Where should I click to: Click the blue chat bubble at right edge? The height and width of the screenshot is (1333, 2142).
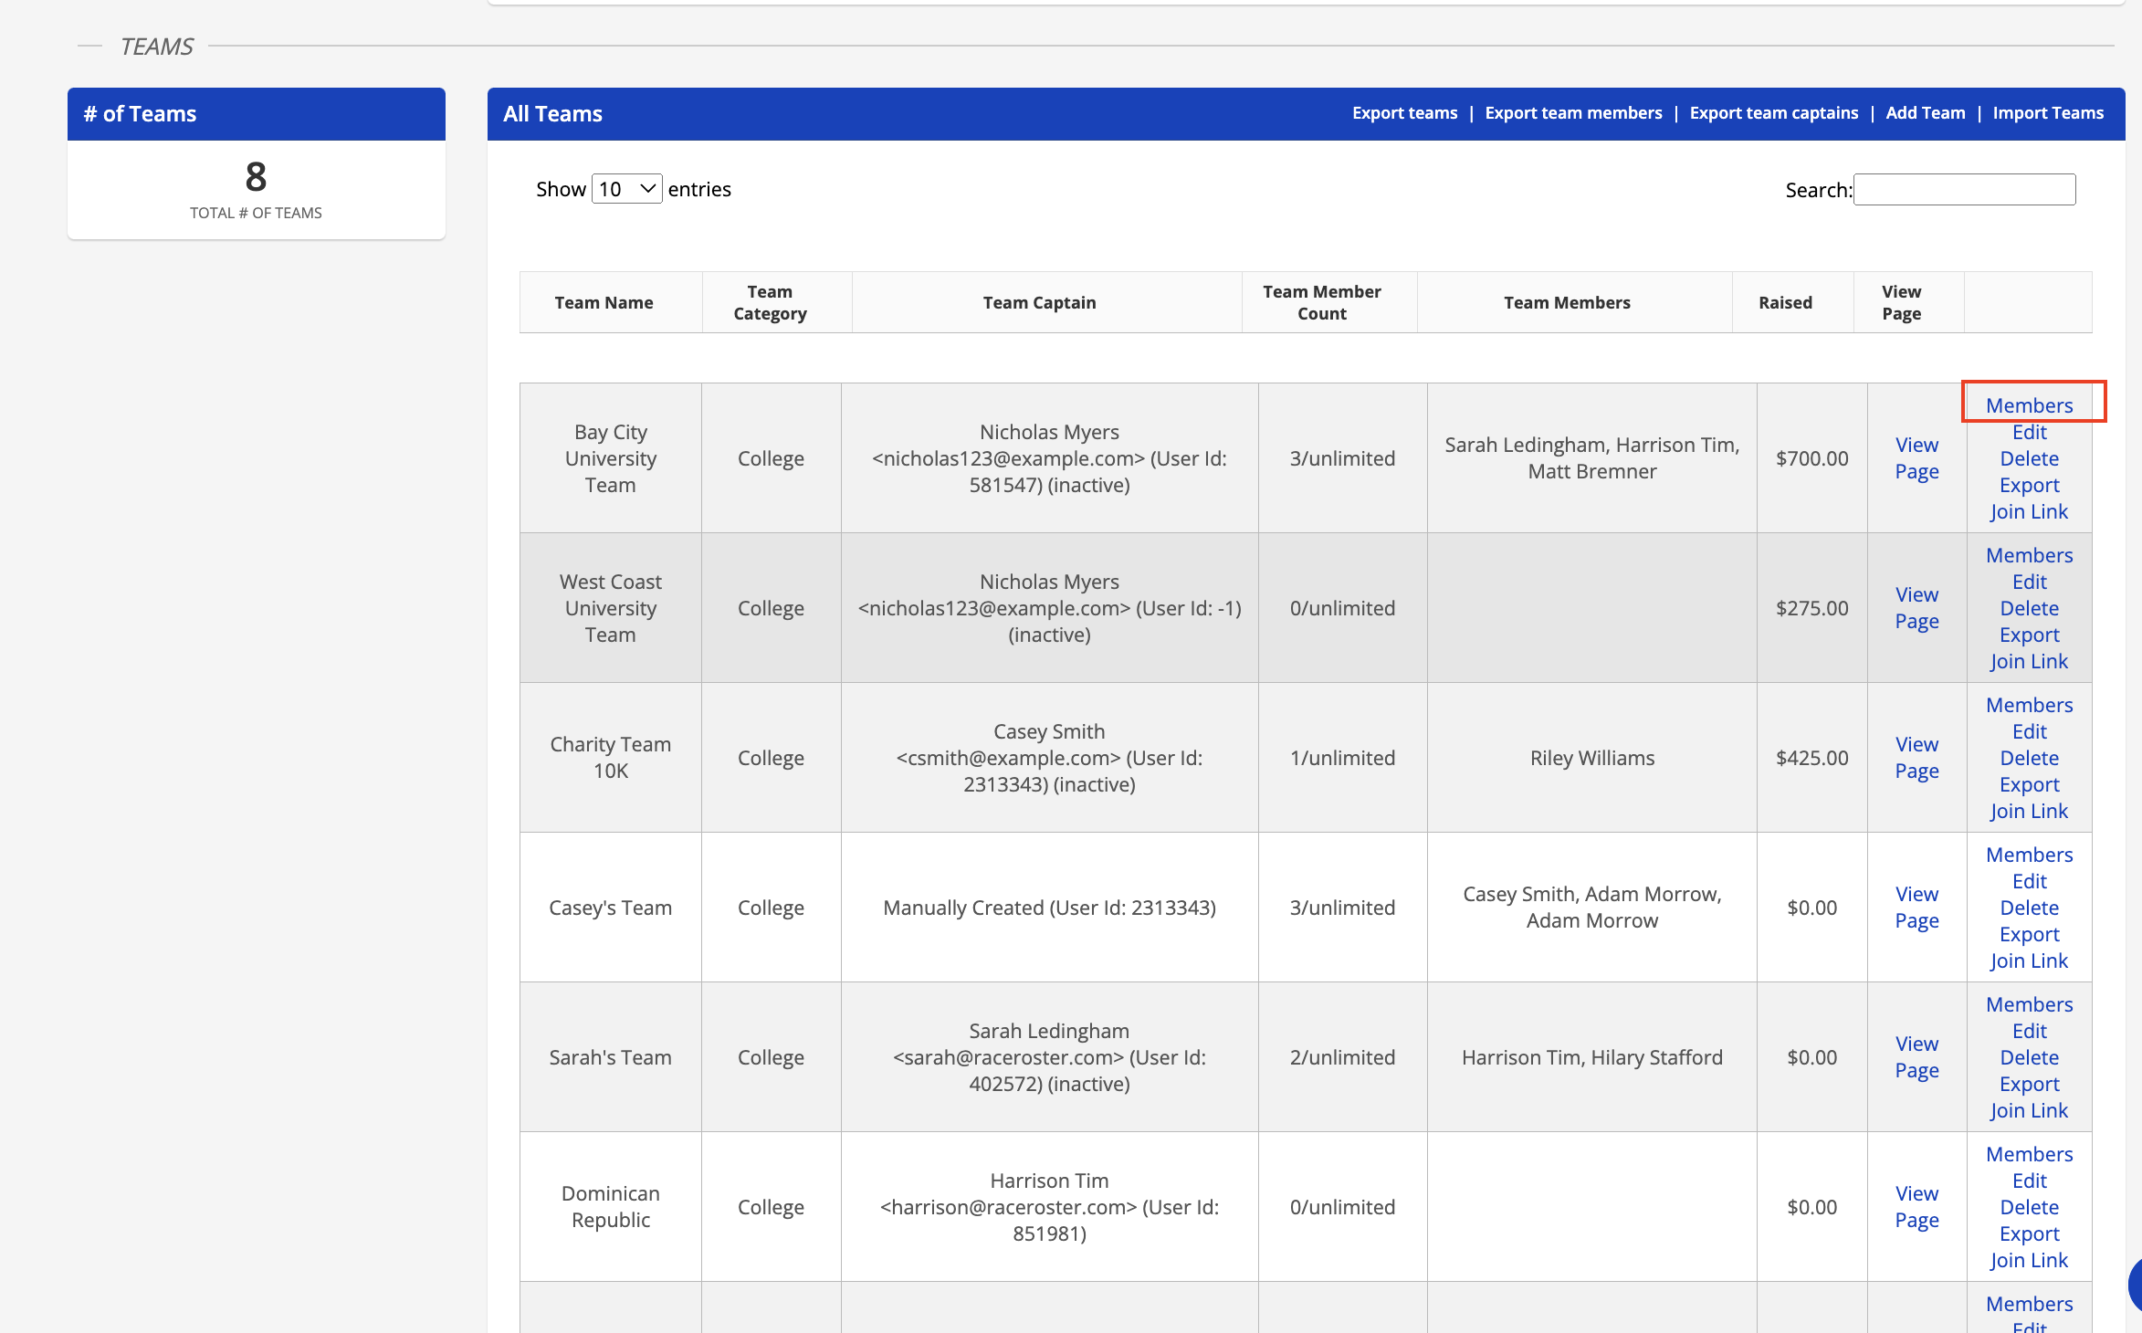(x=2135, y=1283)
